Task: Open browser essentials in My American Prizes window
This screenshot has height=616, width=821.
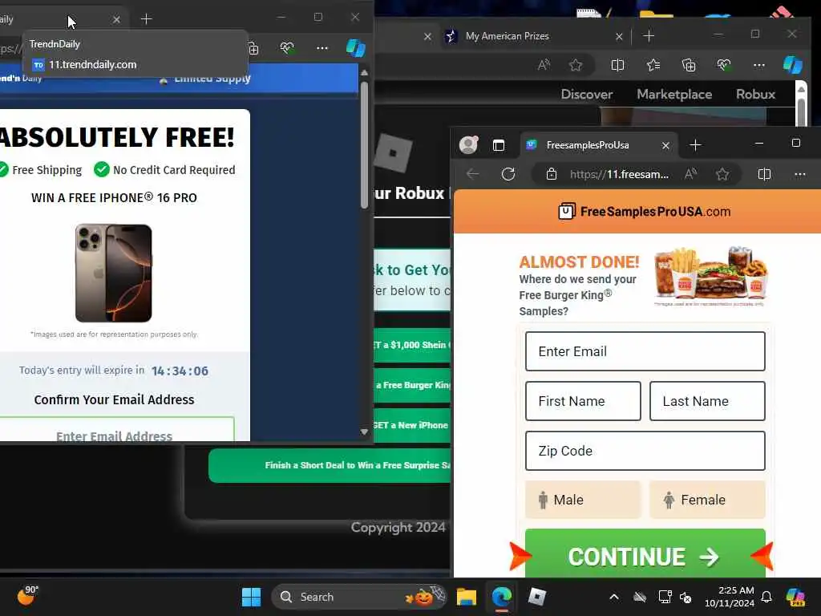Action: 724,65
